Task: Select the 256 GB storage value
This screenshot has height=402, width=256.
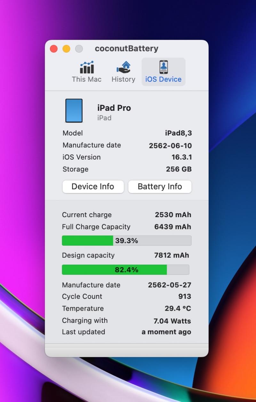Action: (x=179, y=169)
